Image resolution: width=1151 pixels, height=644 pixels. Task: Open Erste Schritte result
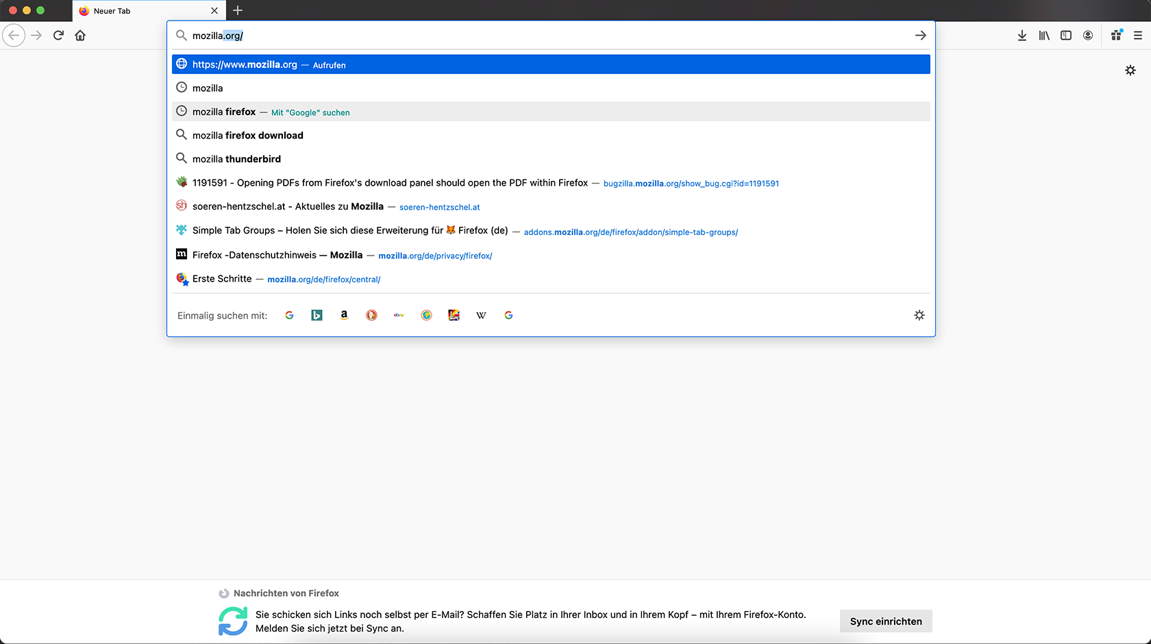(551, 279)
